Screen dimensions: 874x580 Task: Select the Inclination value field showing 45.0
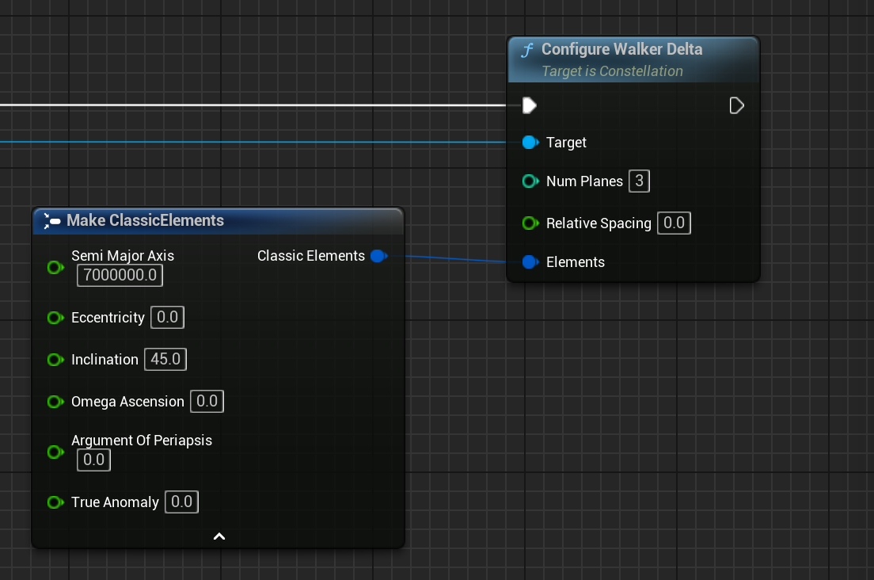[x=165, y=360]
